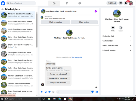Open Corey 2bed 1bath conversation

coord(18,62)
